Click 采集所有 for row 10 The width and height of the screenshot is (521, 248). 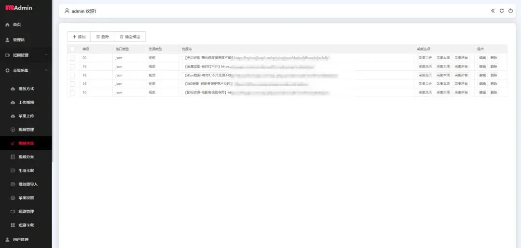pos(461,92)
